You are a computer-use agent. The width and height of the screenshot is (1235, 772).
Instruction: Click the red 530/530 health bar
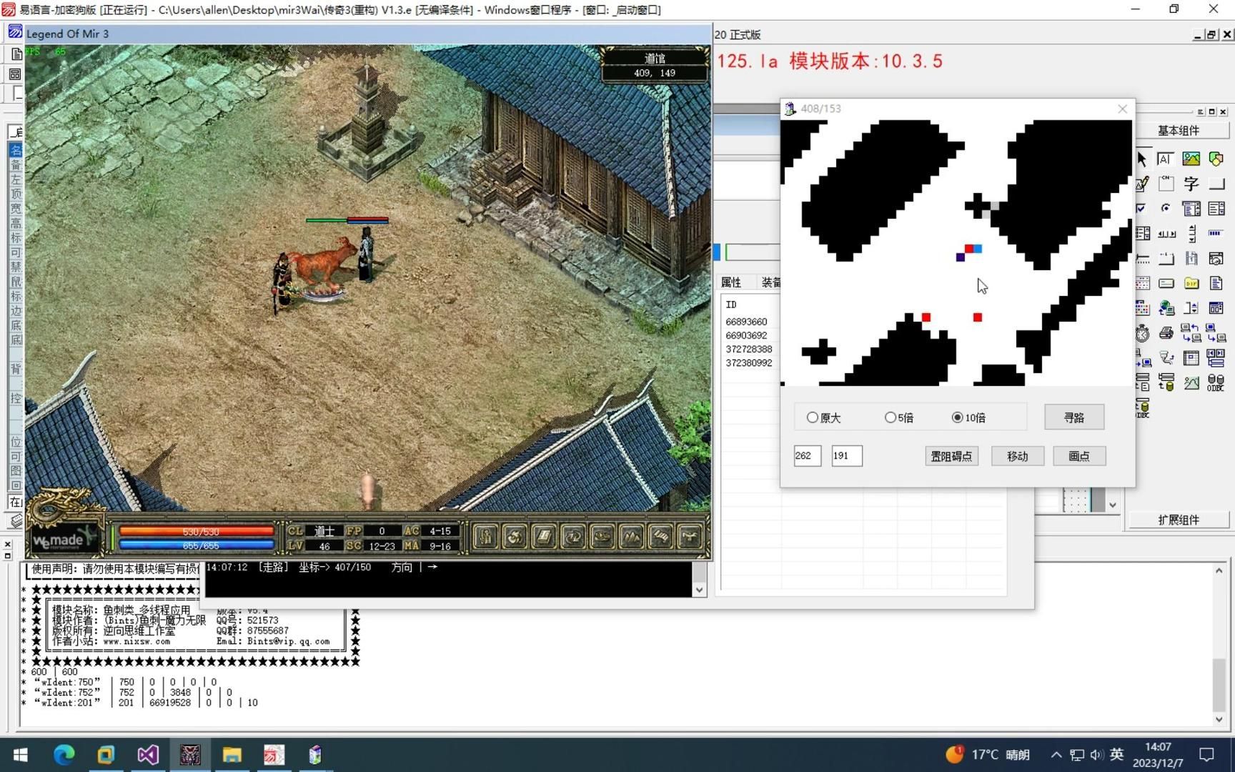pyautogui.click(x=197, y=532)
